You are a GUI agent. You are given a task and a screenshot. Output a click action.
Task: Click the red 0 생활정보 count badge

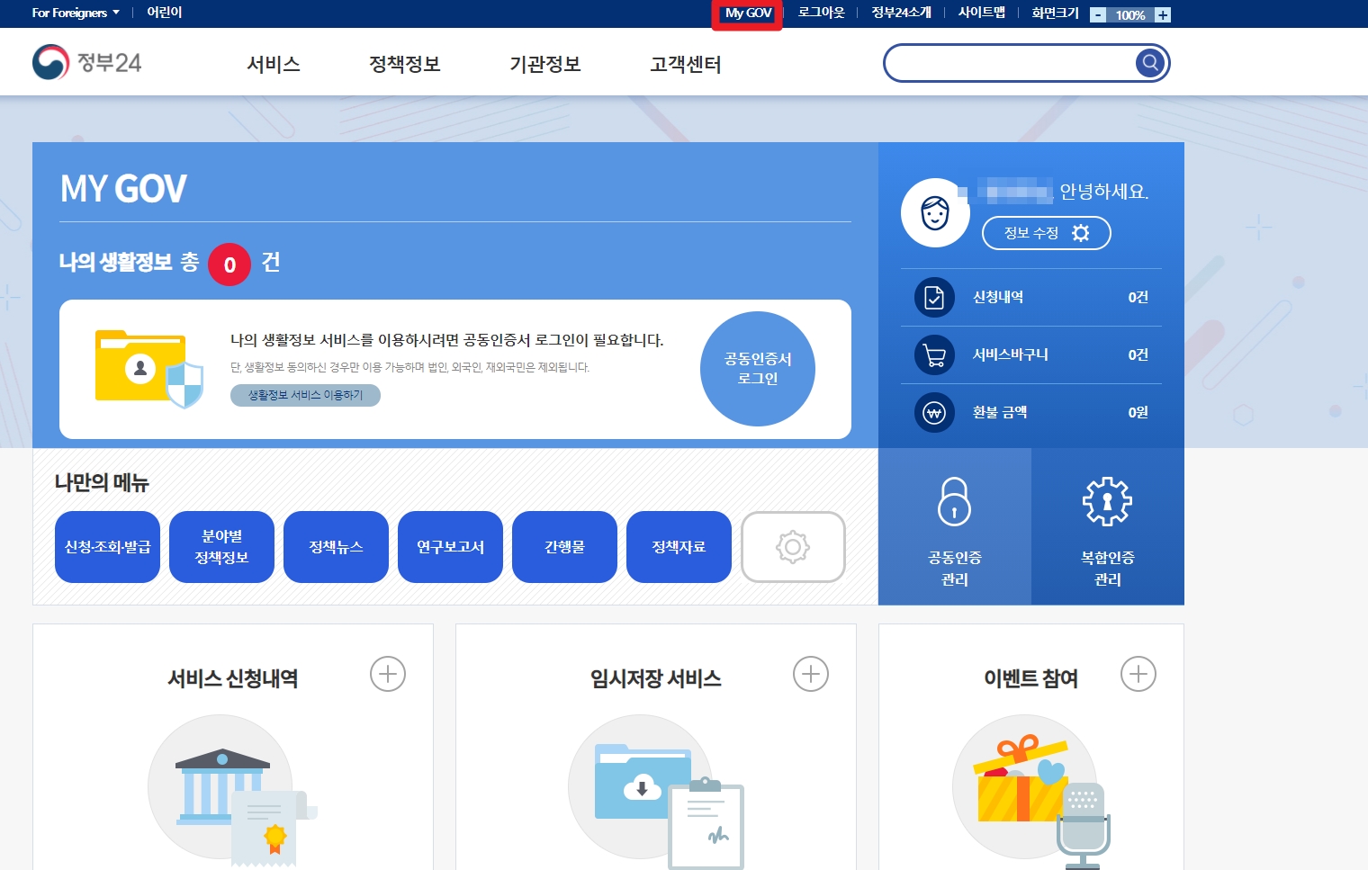coord(229,265)
